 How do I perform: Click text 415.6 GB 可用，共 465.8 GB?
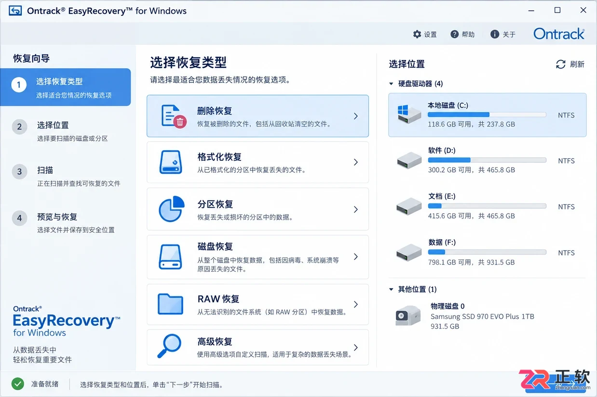tap(471, 216)
